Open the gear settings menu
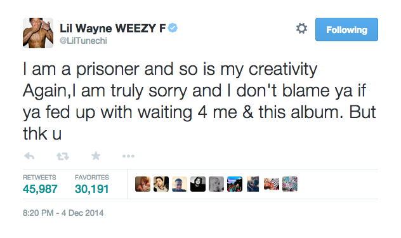Viewport: 401px width, 238px height. coord(301,29)
